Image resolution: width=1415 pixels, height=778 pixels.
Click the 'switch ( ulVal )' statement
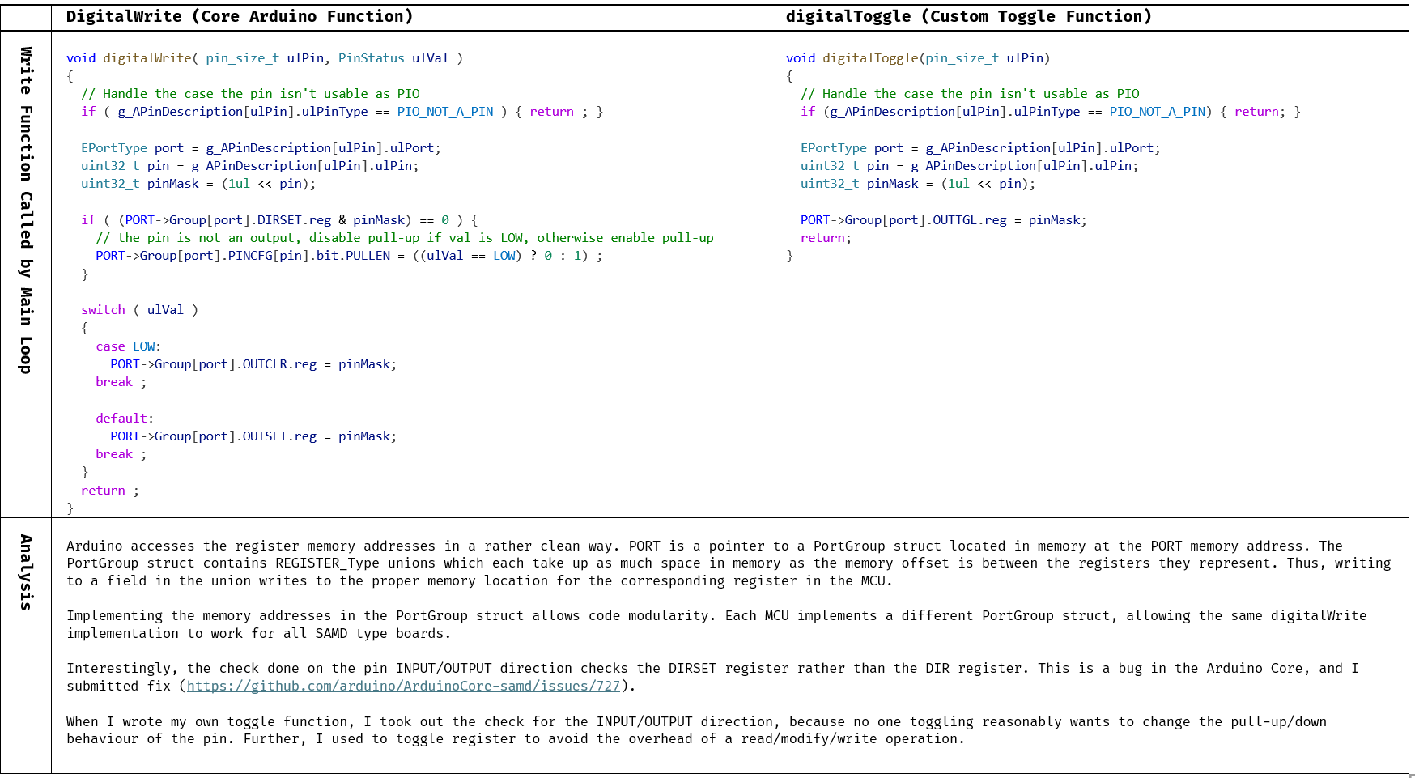(x=139, y=310)
